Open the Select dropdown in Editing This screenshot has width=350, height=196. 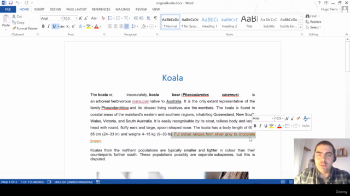(313, 27)
